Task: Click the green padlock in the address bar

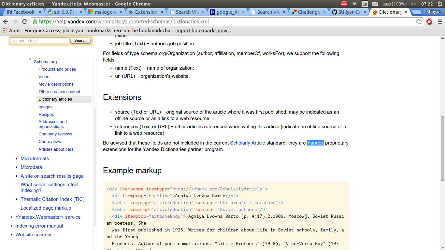Action: coord(35,22)
